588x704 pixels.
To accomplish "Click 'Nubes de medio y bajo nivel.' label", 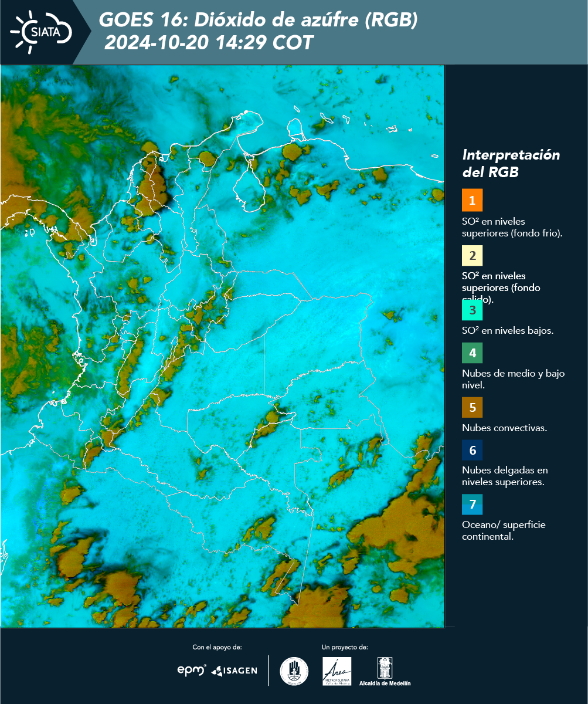I will 514,379.
